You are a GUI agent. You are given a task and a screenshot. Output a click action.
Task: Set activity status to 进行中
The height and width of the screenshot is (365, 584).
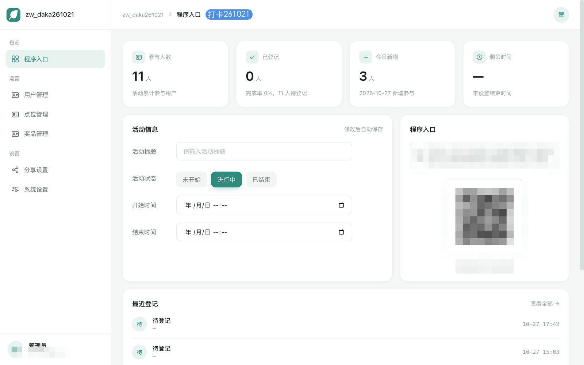tap(226, 179)
